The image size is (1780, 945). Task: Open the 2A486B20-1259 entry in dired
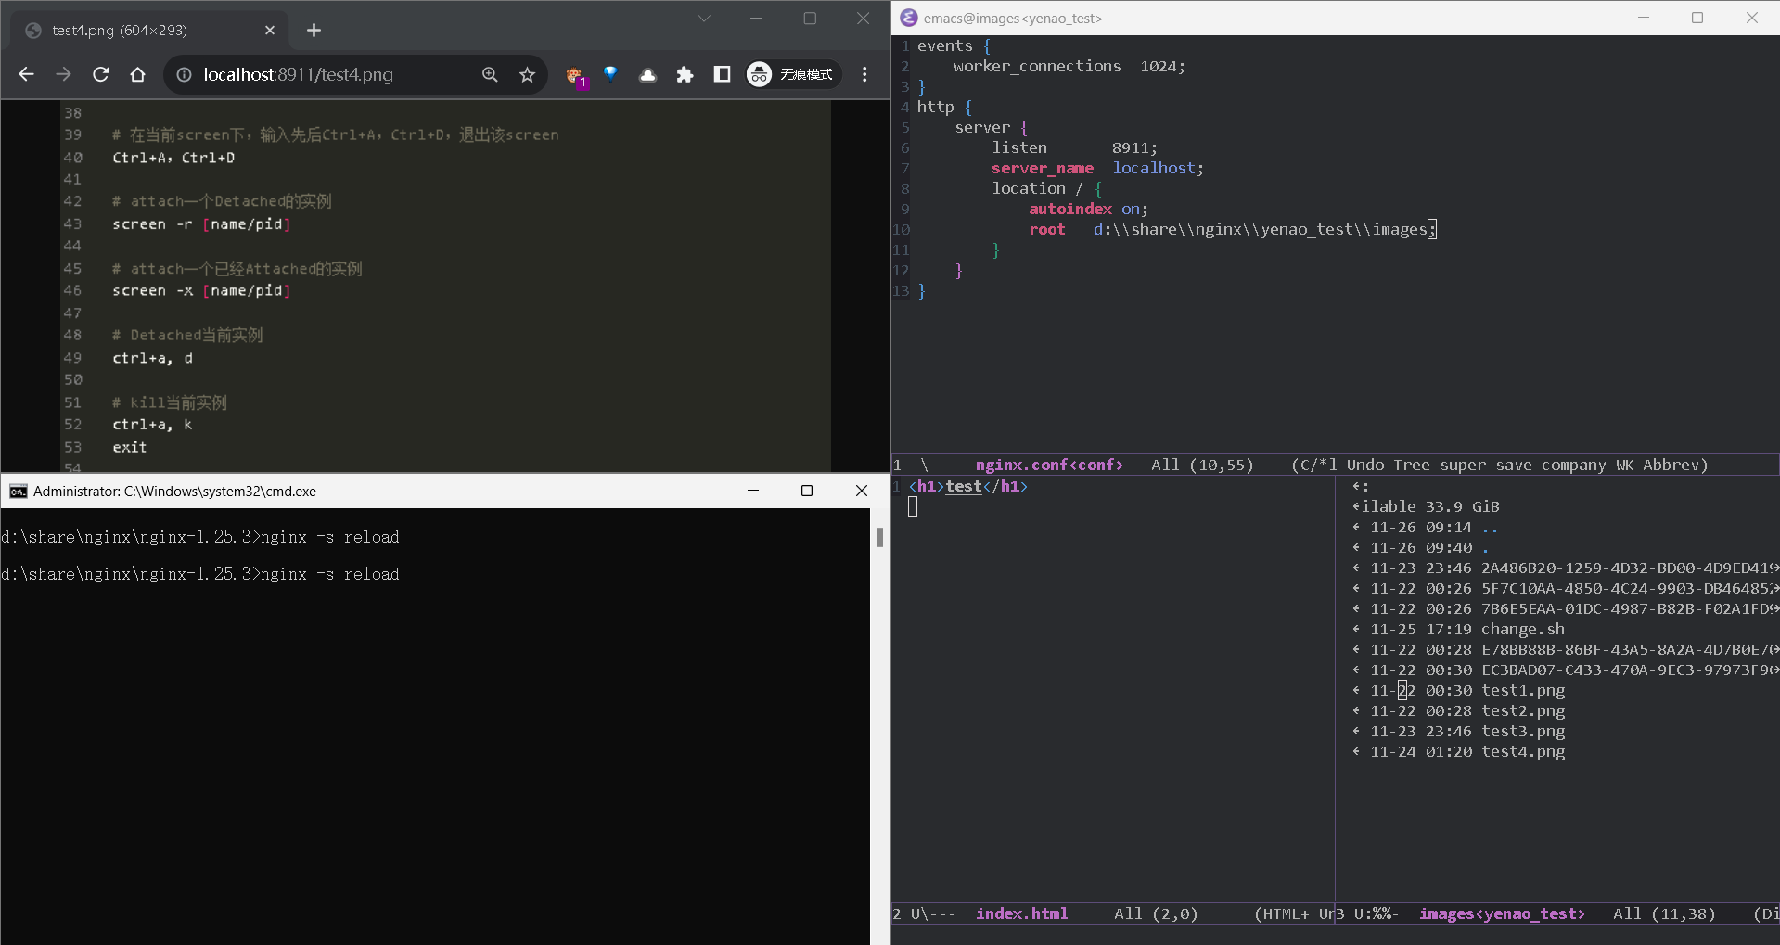click(x=1628, y=568)
